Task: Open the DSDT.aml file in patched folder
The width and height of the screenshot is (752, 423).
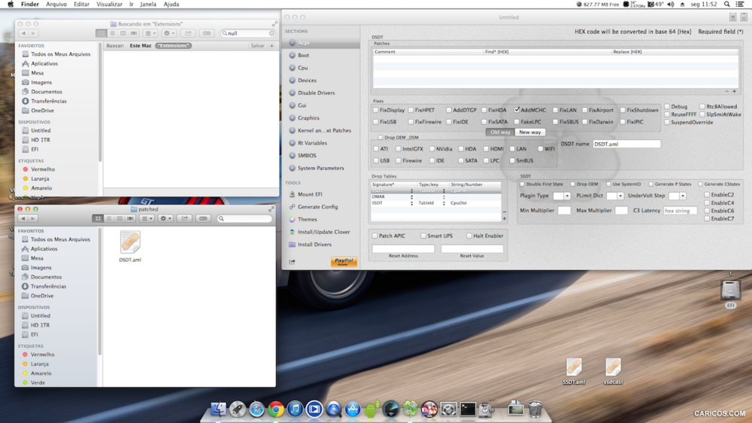Action: pos(130,244)
